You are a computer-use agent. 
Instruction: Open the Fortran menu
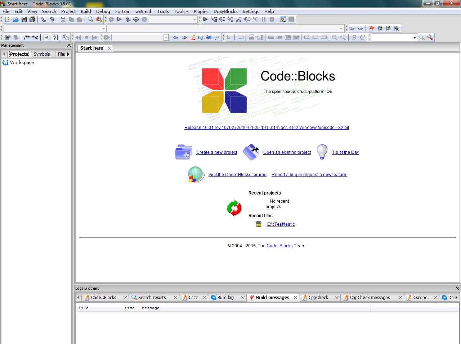[x=123, y=12]
